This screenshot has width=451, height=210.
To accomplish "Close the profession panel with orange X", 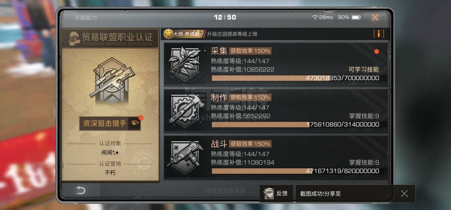I will coord(375,18).
